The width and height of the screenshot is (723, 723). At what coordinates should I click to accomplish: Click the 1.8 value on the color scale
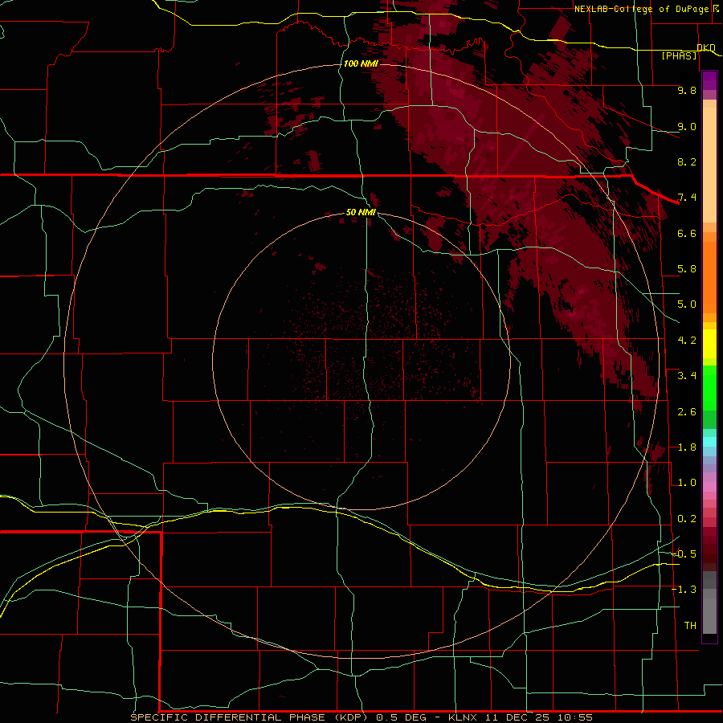coord(687,447)
